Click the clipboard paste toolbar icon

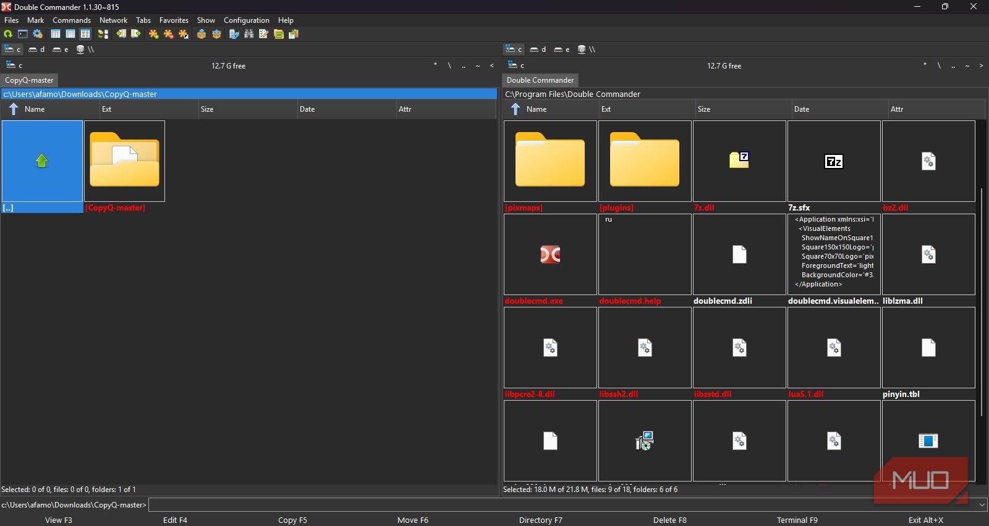pos(294,34)
